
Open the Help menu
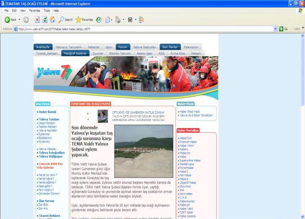click(x=56, y=11)
